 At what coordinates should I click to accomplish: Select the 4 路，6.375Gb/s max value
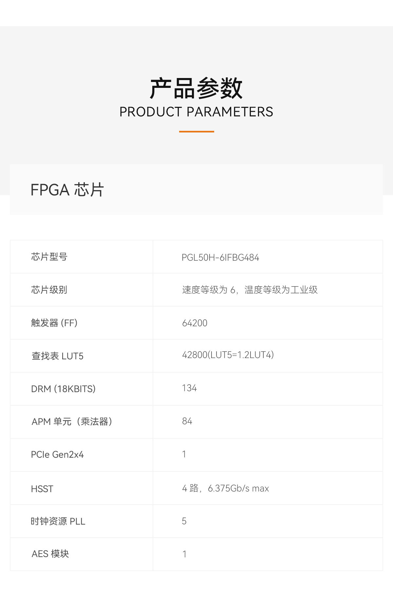(226, 488)
